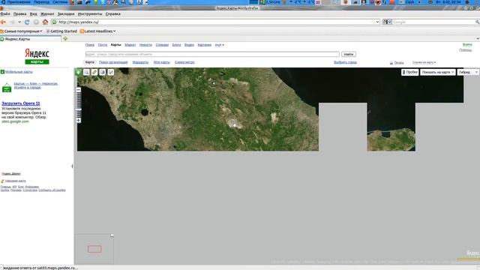This screenshot has width=480, height=270.
Task: Expand Latest Headlines bookmarks feed
Action: click(98, 31)
